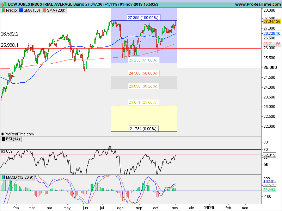Select the SMA 50 value tag 26.728,10
The height and width of the screenshot is (211, 282).
(272, 33)
